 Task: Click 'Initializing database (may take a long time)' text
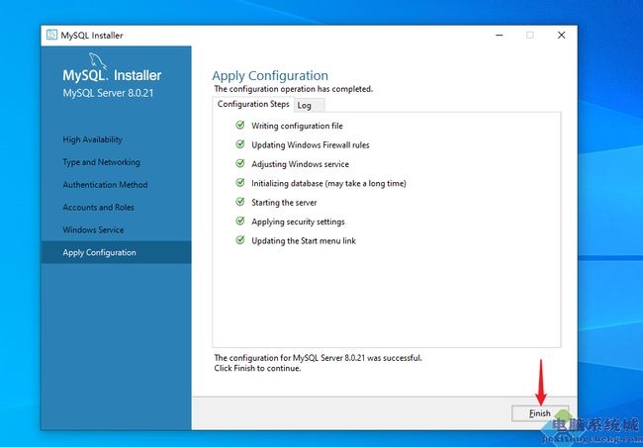[328, 183]
